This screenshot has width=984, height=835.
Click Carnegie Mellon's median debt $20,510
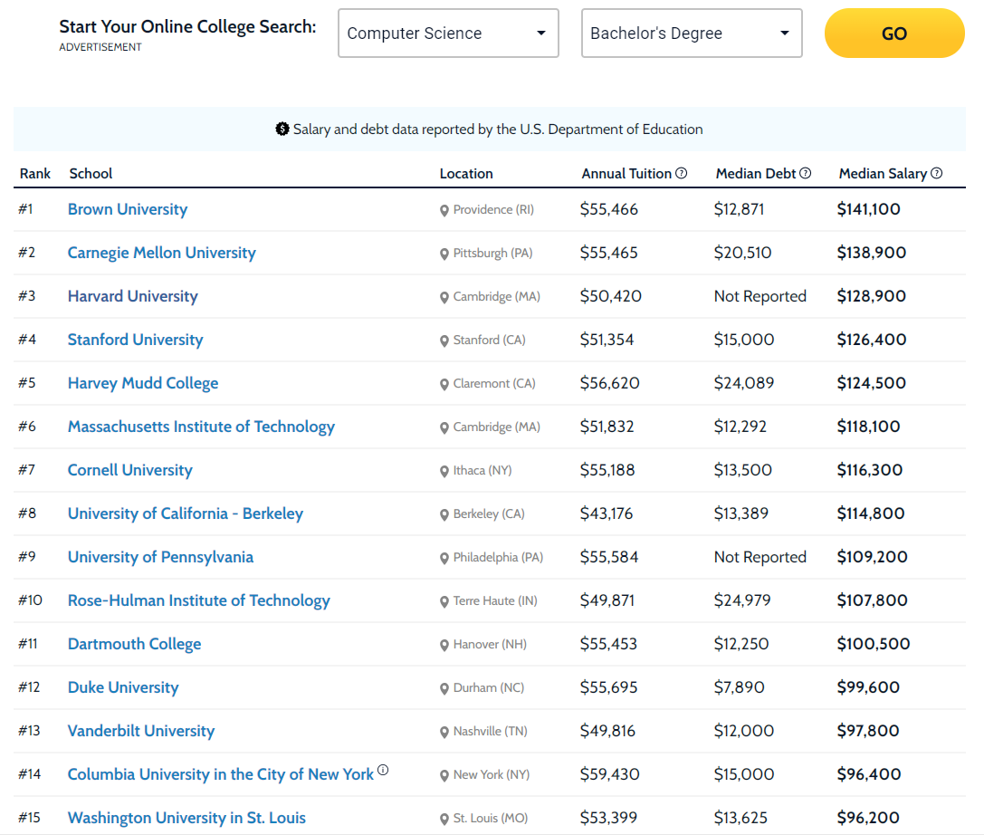[743, 253]
